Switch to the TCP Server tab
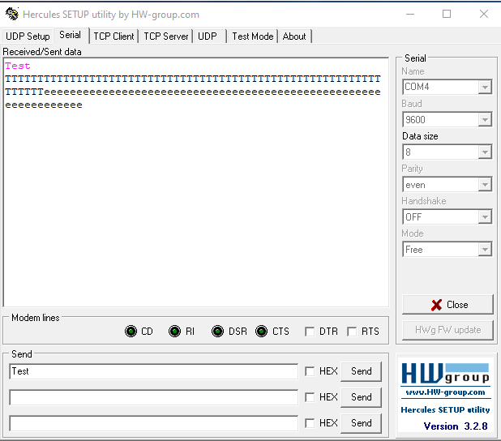Screen dimensions: 501x441 click(166, 36)
